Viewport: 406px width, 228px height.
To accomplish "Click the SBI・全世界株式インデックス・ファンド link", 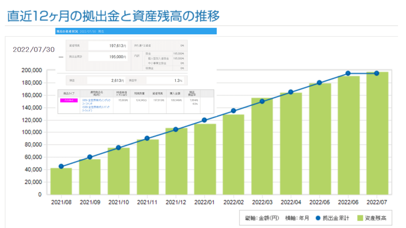I will [x=96, y=105].
